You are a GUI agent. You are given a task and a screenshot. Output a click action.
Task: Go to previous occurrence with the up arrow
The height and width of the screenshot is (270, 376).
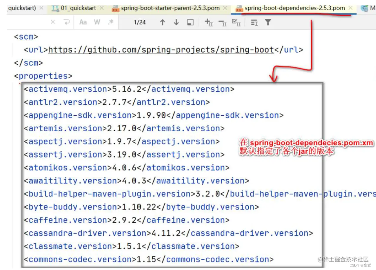click(162, 22)
